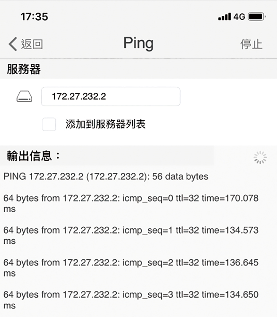
Task: Tap the 17:35 clock in status bar
Action: coord(34,17)
